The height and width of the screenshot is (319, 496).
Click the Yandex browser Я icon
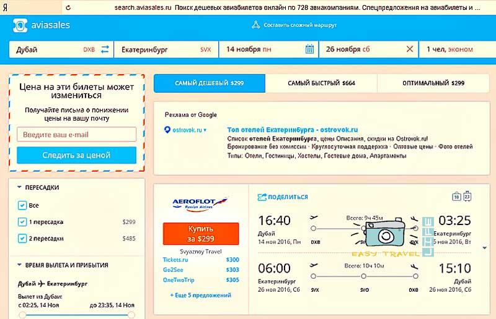coord(5,7)
